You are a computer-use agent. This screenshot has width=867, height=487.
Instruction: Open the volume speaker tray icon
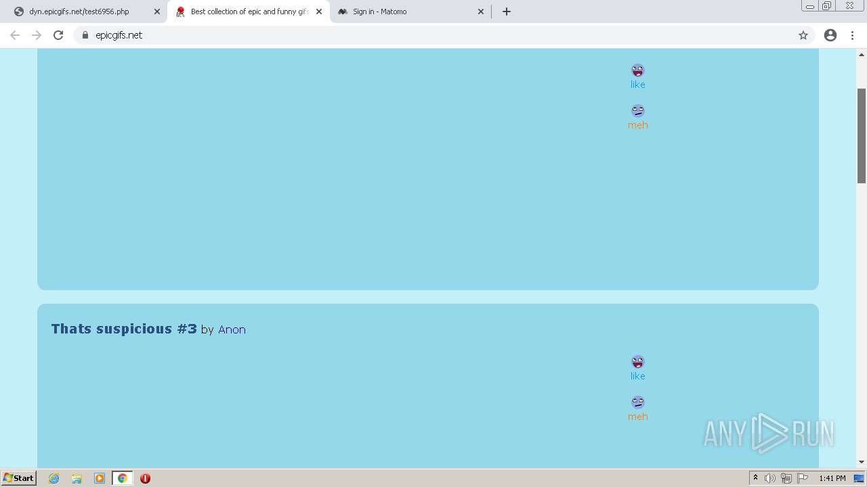click(770, 478)
